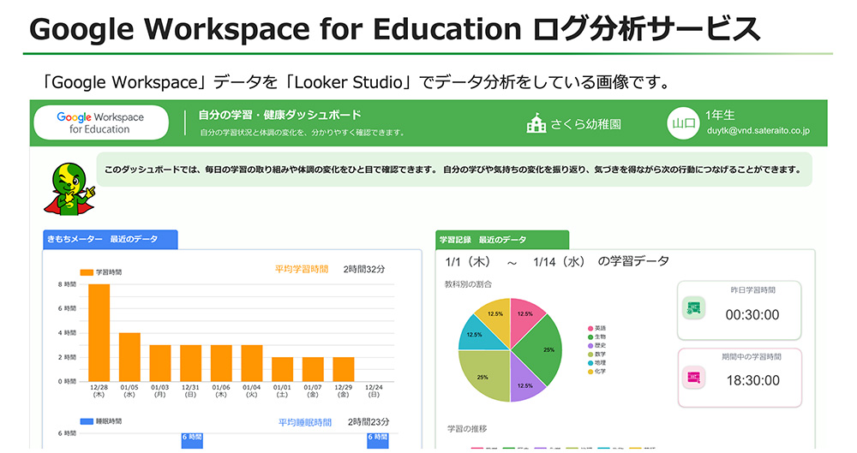
Task: Click the 山口 user avatar circle
Action: point(683,123)
